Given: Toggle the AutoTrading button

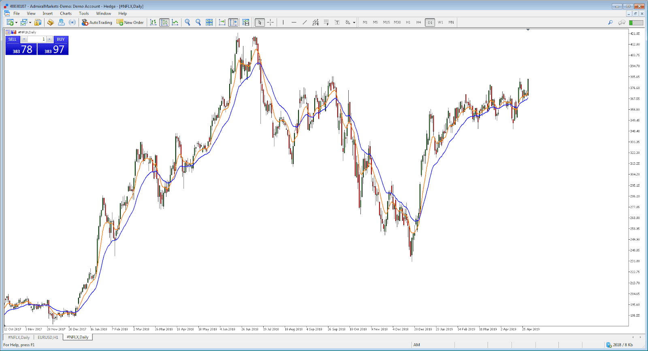Looking at the screenshot, I should coord(97,22).
